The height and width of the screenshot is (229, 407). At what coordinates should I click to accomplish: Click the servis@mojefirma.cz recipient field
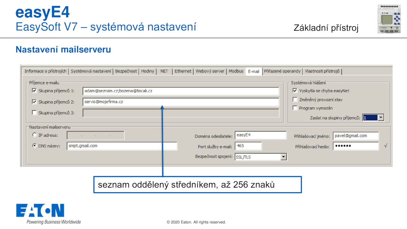click(x=181, y=102)
